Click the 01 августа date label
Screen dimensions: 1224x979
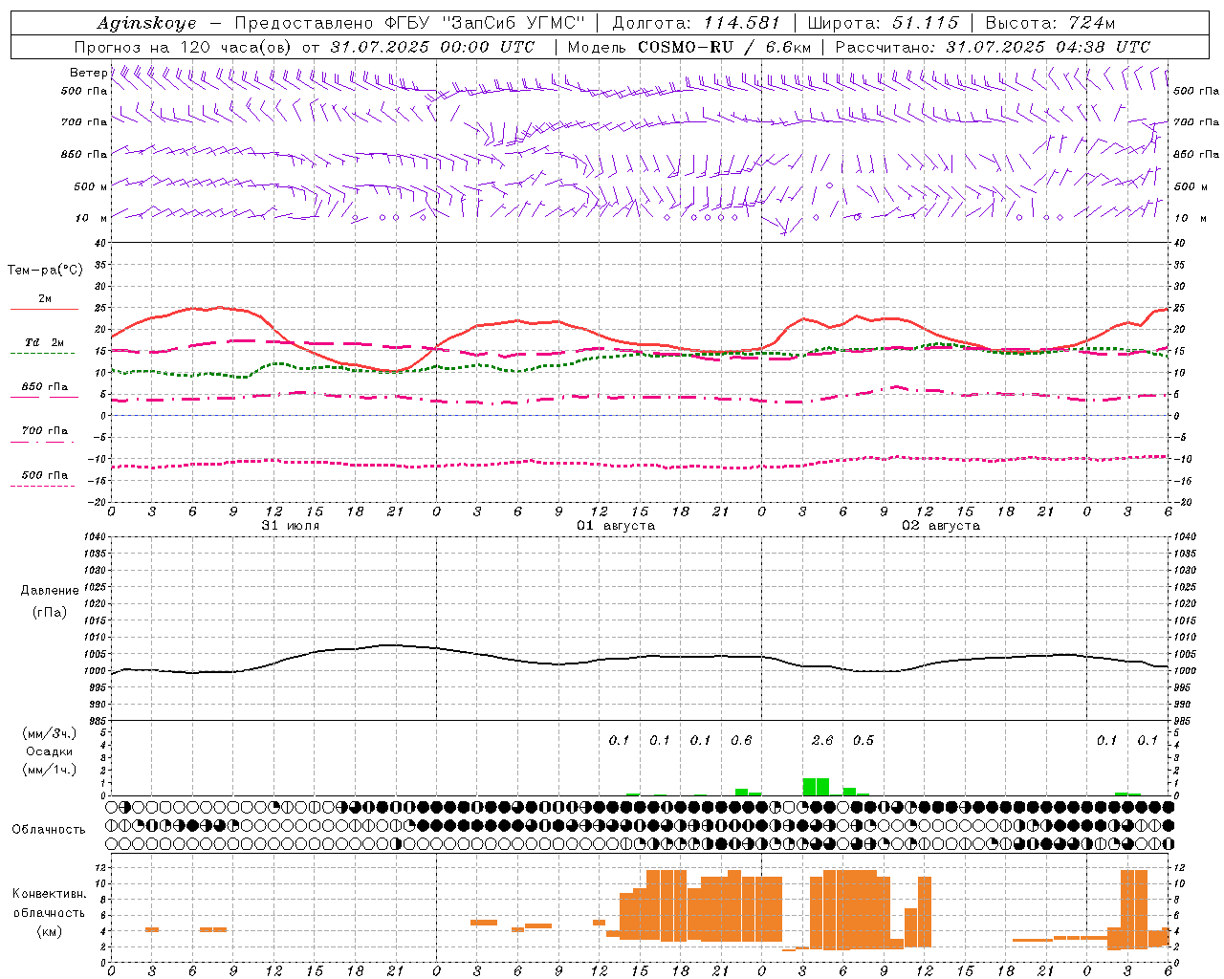pos(616,526)
